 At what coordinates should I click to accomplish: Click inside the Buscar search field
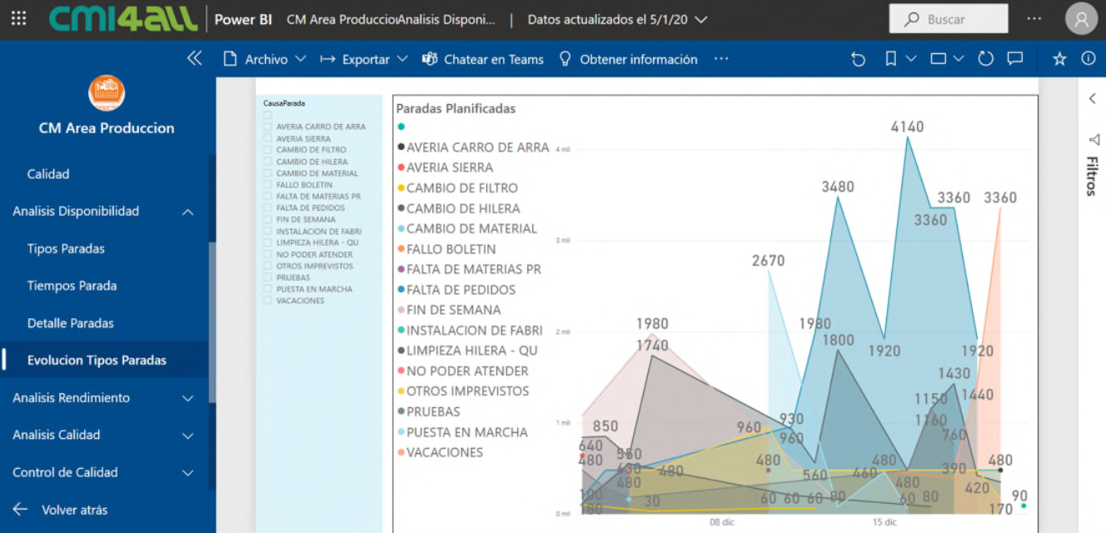coord(949,18)
